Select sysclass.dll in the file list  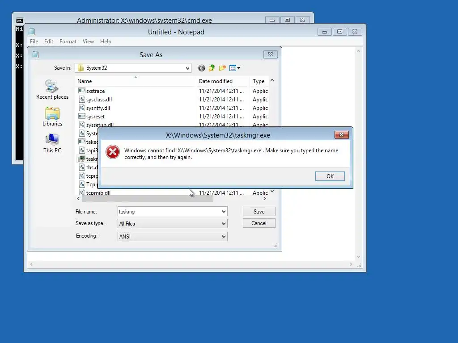99,100
